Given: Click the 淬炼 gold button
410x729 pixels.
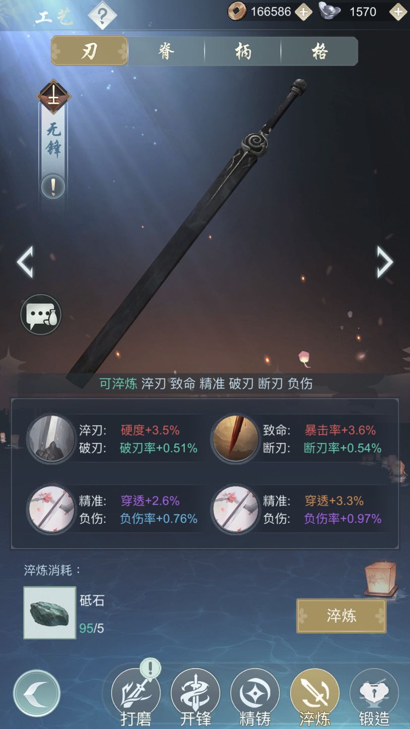Looking at the screenshot, I should pos(341,616).
